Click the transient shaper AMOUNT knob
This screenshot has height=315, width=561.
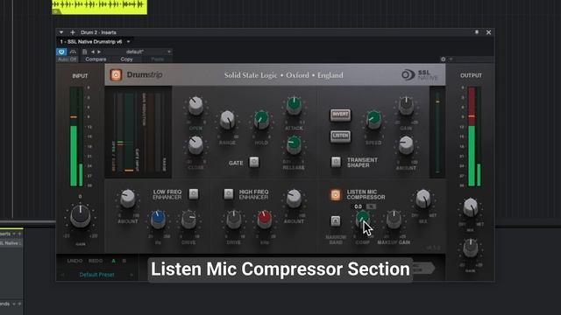406,145
